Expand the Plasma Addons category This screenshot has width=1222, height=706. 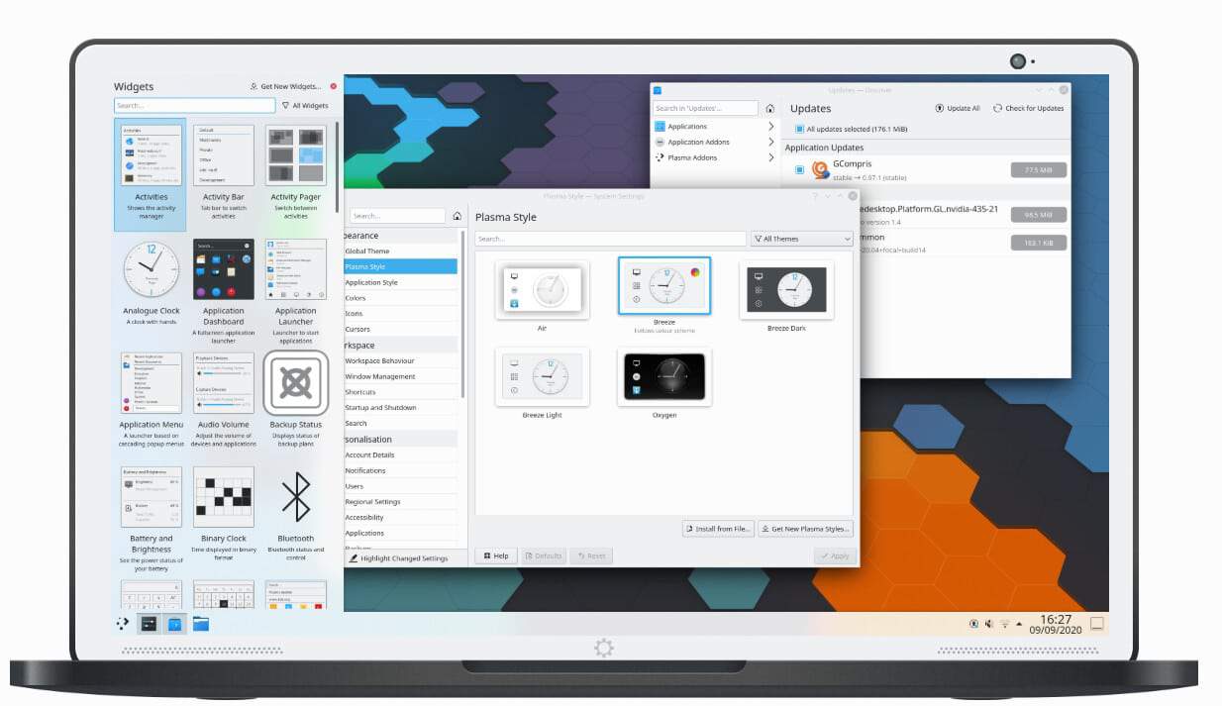point(713,157)
